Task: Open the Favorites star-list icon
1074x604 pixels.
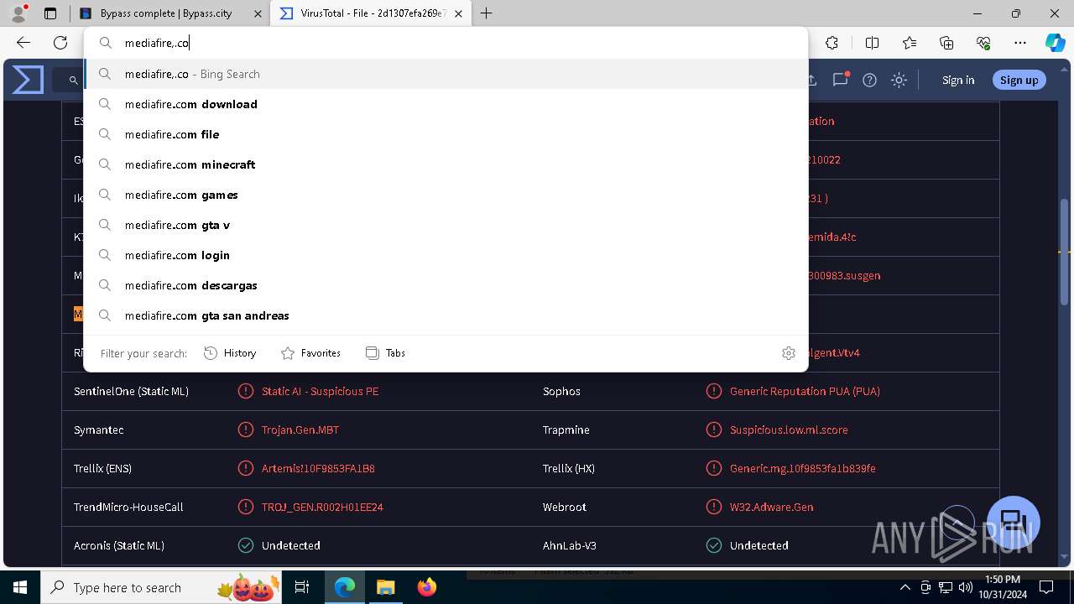Action: pos(910,43)
